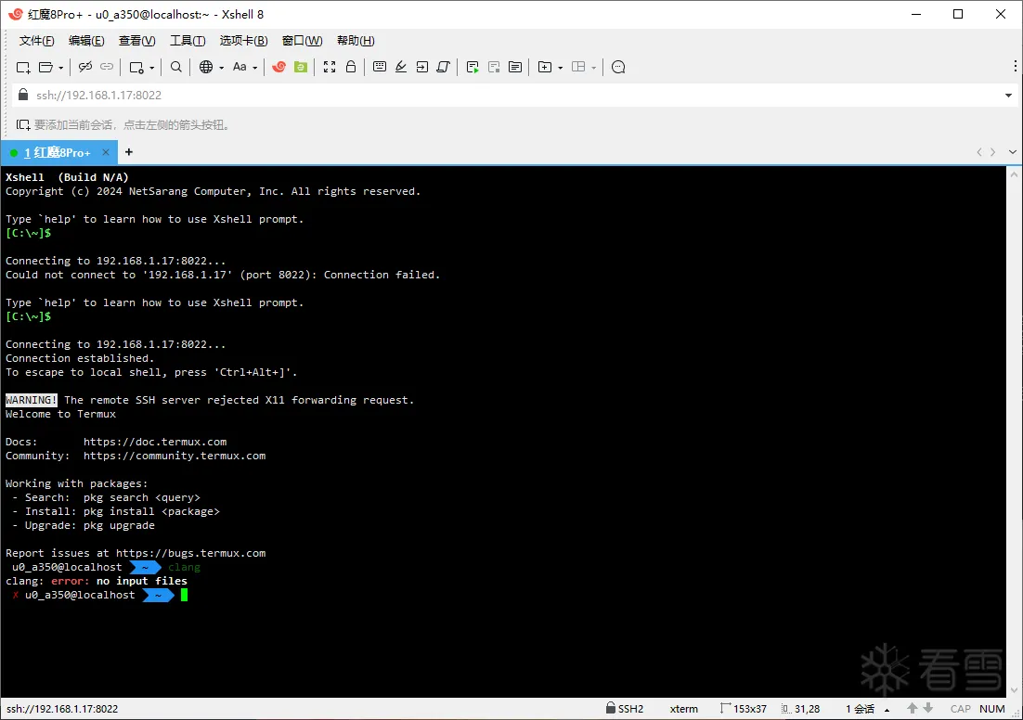
Task: Click the status bar up arrow icon
Action: tap(913, 708)
